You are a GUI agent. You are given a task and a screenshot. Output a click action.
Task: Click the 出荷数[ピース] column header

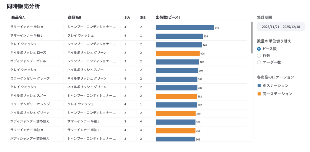[168, 17]
